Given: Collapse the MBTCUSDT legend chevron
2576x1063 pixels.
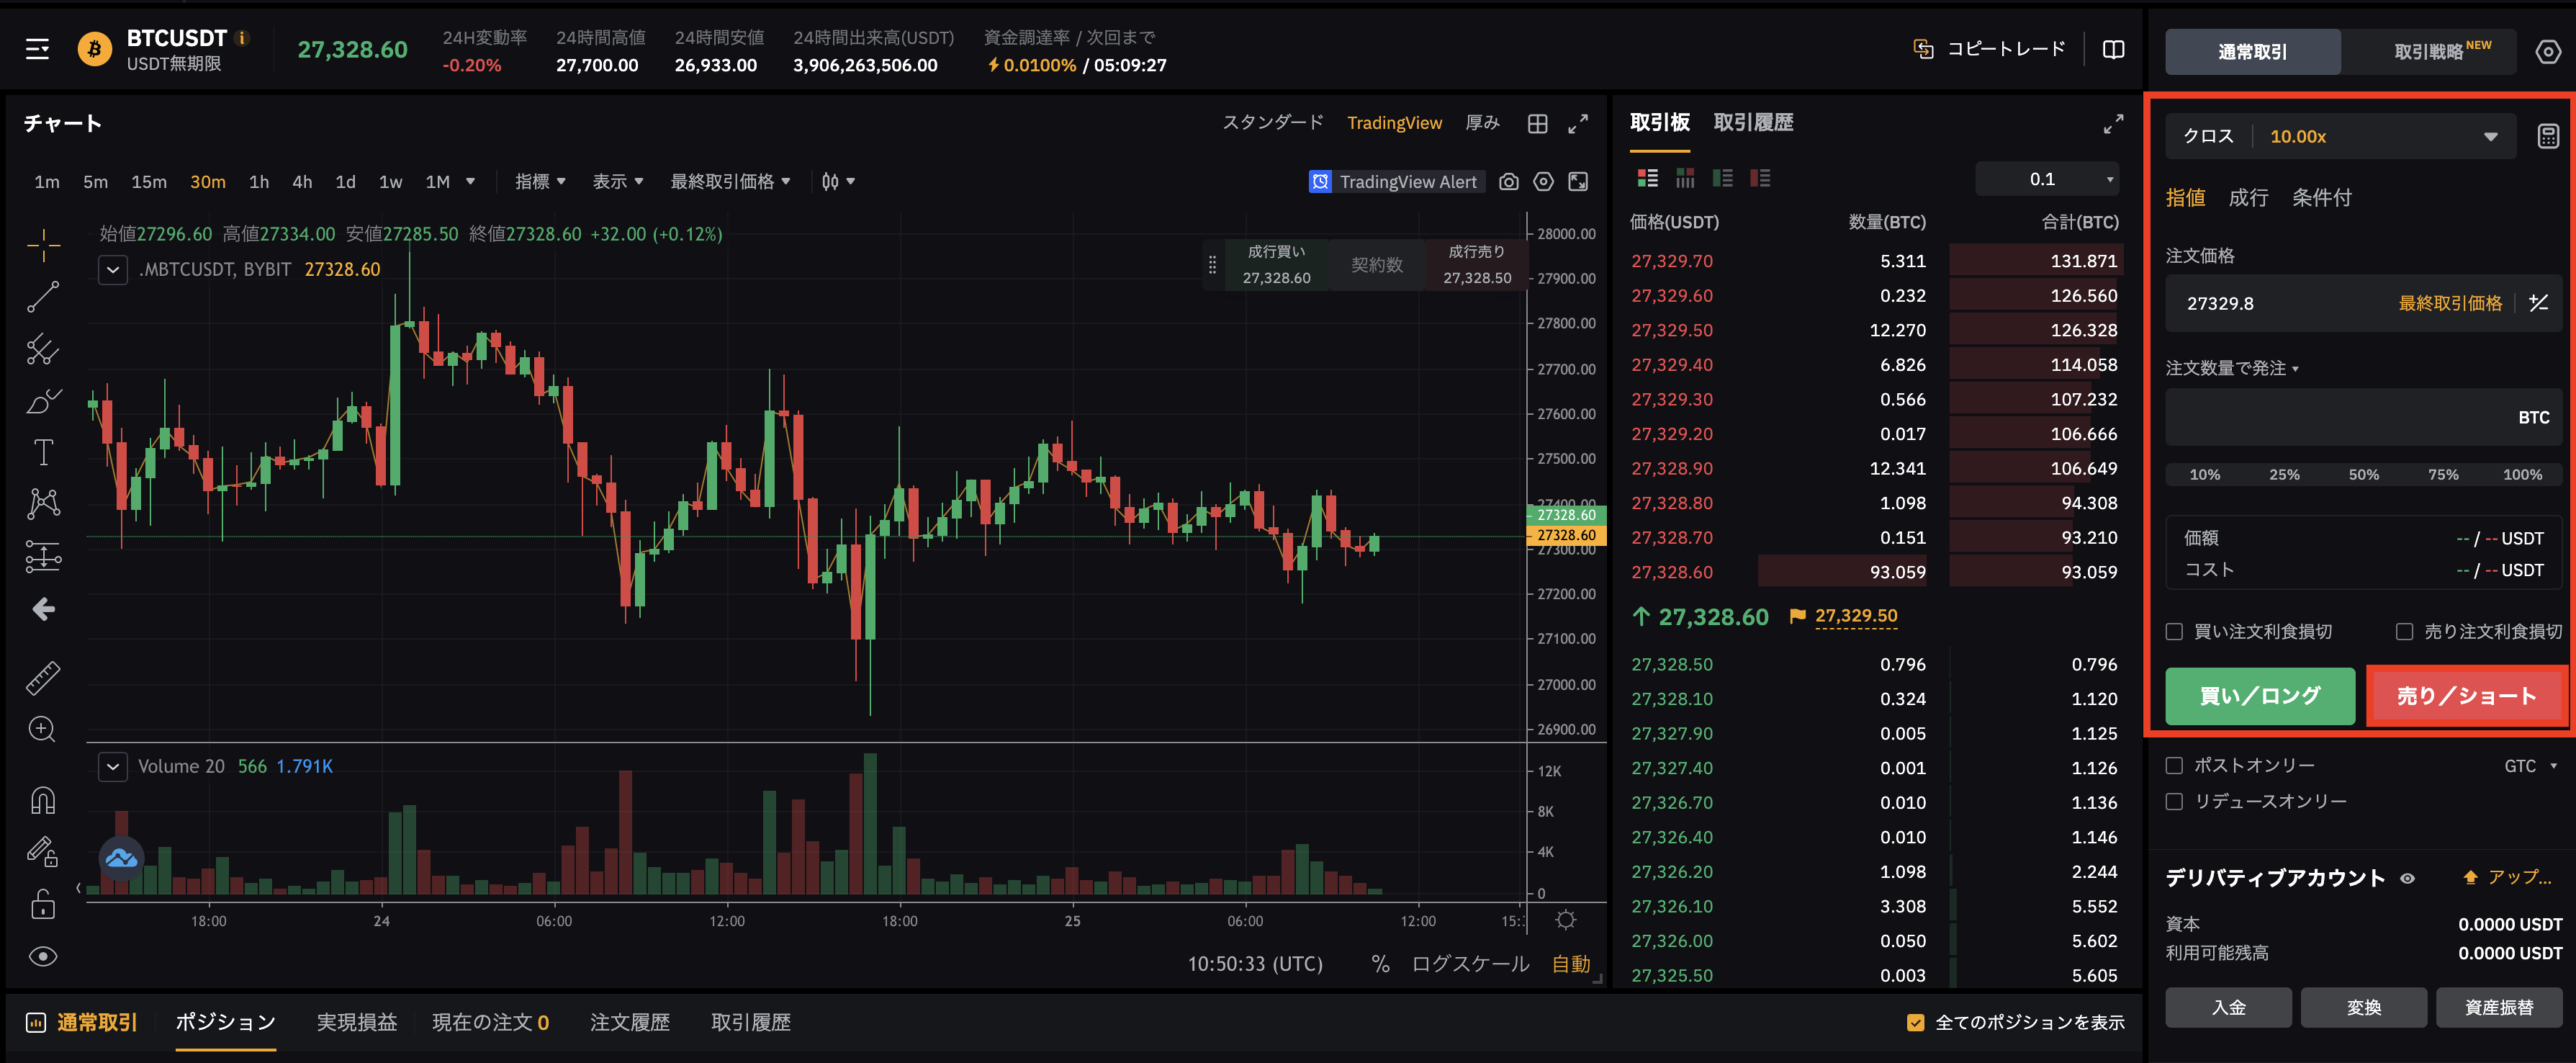Looking at the screenshot, I should (113, 270).
